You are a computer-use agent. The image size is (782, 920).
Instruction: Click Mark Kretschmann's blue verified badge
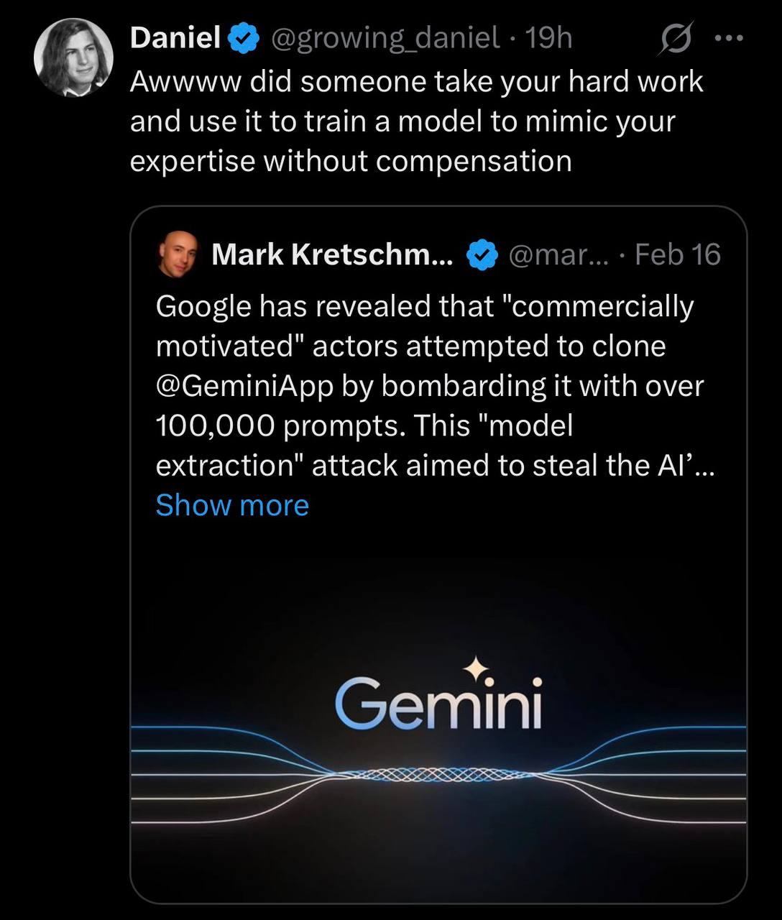[483, 254]
